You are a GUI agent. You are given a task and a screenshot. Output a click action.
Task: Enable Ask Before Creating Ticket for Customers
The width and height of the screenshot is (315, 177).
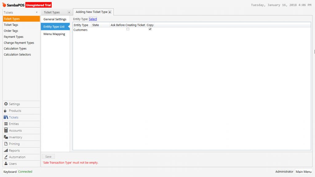point(128,29)
